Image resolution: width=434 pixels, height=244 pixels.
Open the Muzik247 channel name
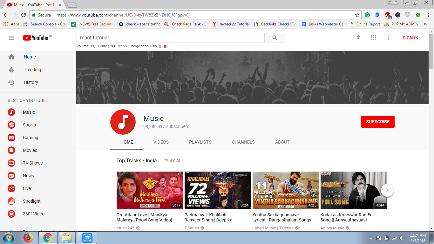pos(125,228)
